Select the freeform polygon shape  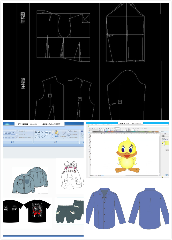[36, 137]
